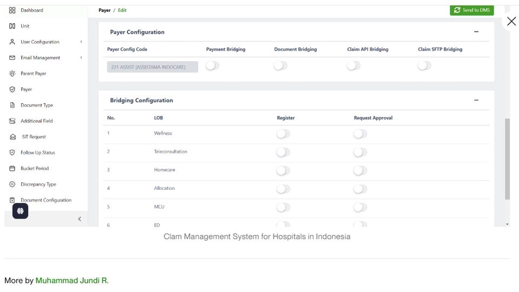Image resolution: width=519 pixels, height=292 pixels.
Task: Click the SIT Request mail icon
Action: 12,137
